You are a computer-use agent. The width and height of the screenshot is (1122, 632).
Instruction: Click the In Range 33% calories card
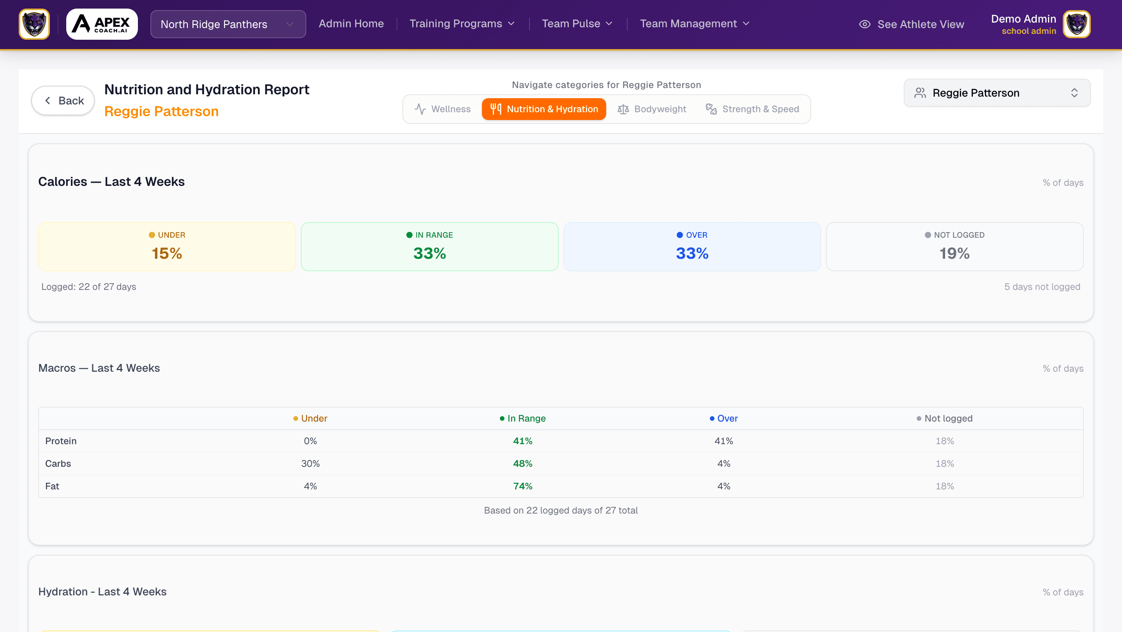click(429, 247)
